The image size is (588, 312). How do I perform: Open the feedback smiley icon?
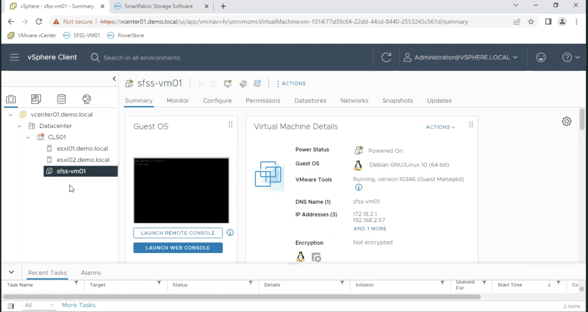(x=541, y=57)
